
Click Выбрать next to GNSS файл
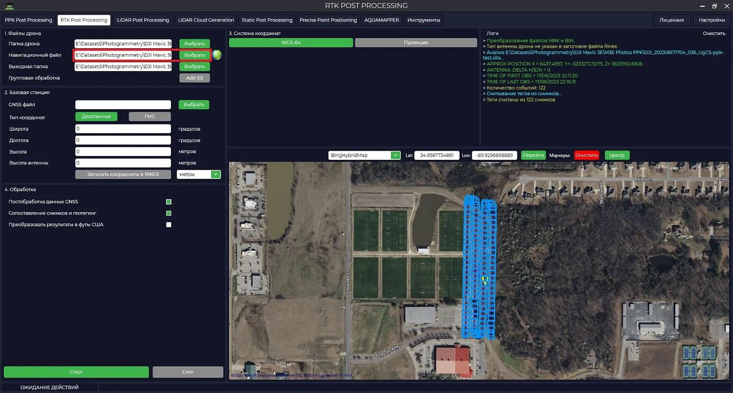click(194, 104)
